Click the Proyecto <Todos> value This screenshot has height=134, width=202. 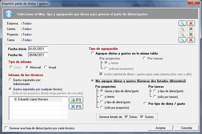(27, 35)
